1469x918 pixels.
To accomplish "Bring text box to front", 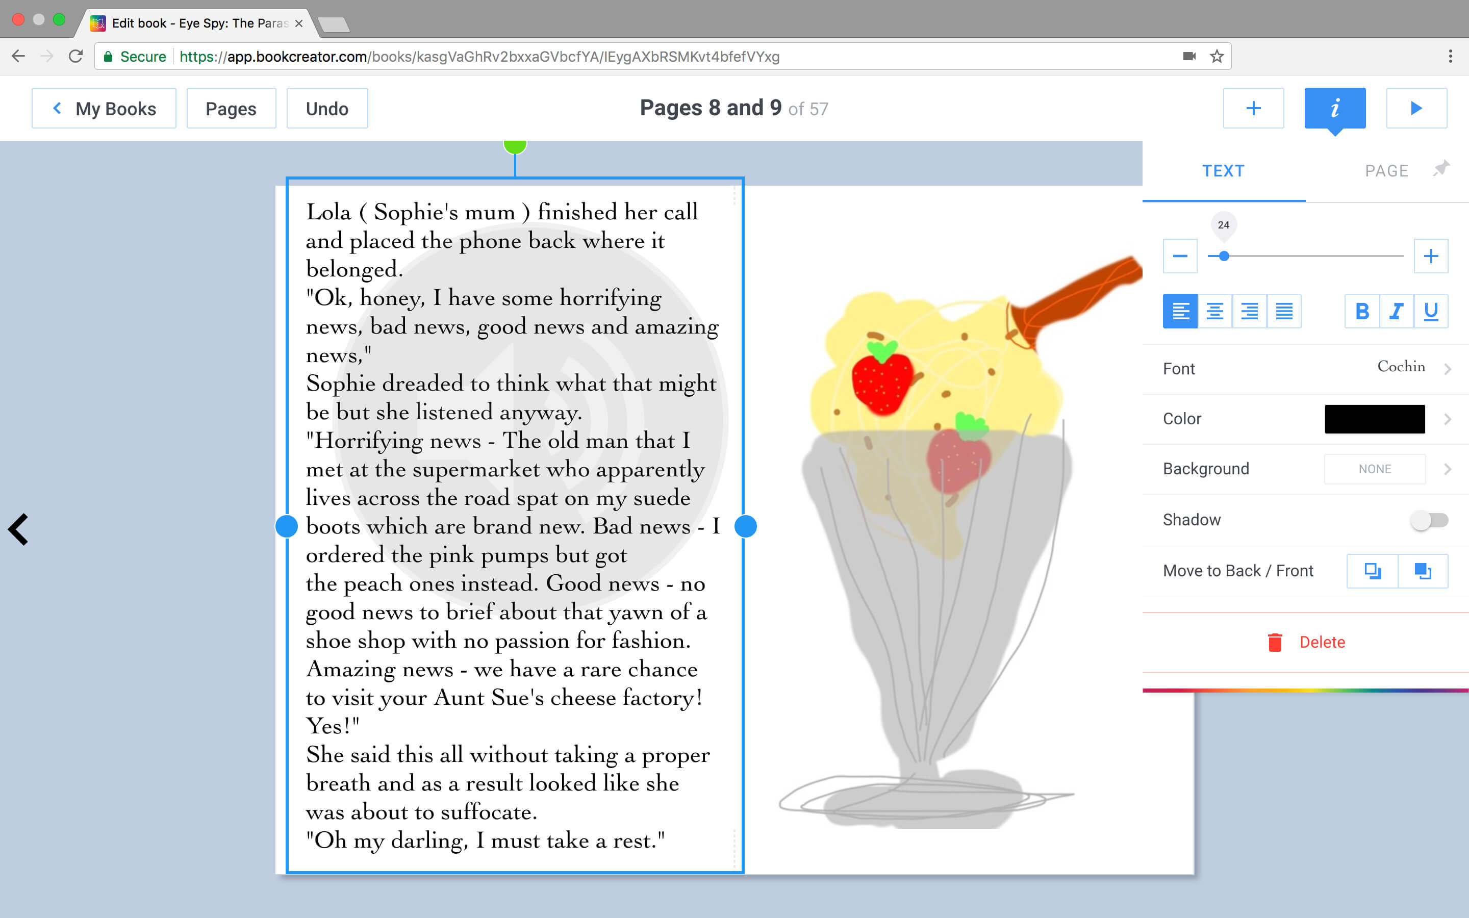I will (x=1423, y=571).
